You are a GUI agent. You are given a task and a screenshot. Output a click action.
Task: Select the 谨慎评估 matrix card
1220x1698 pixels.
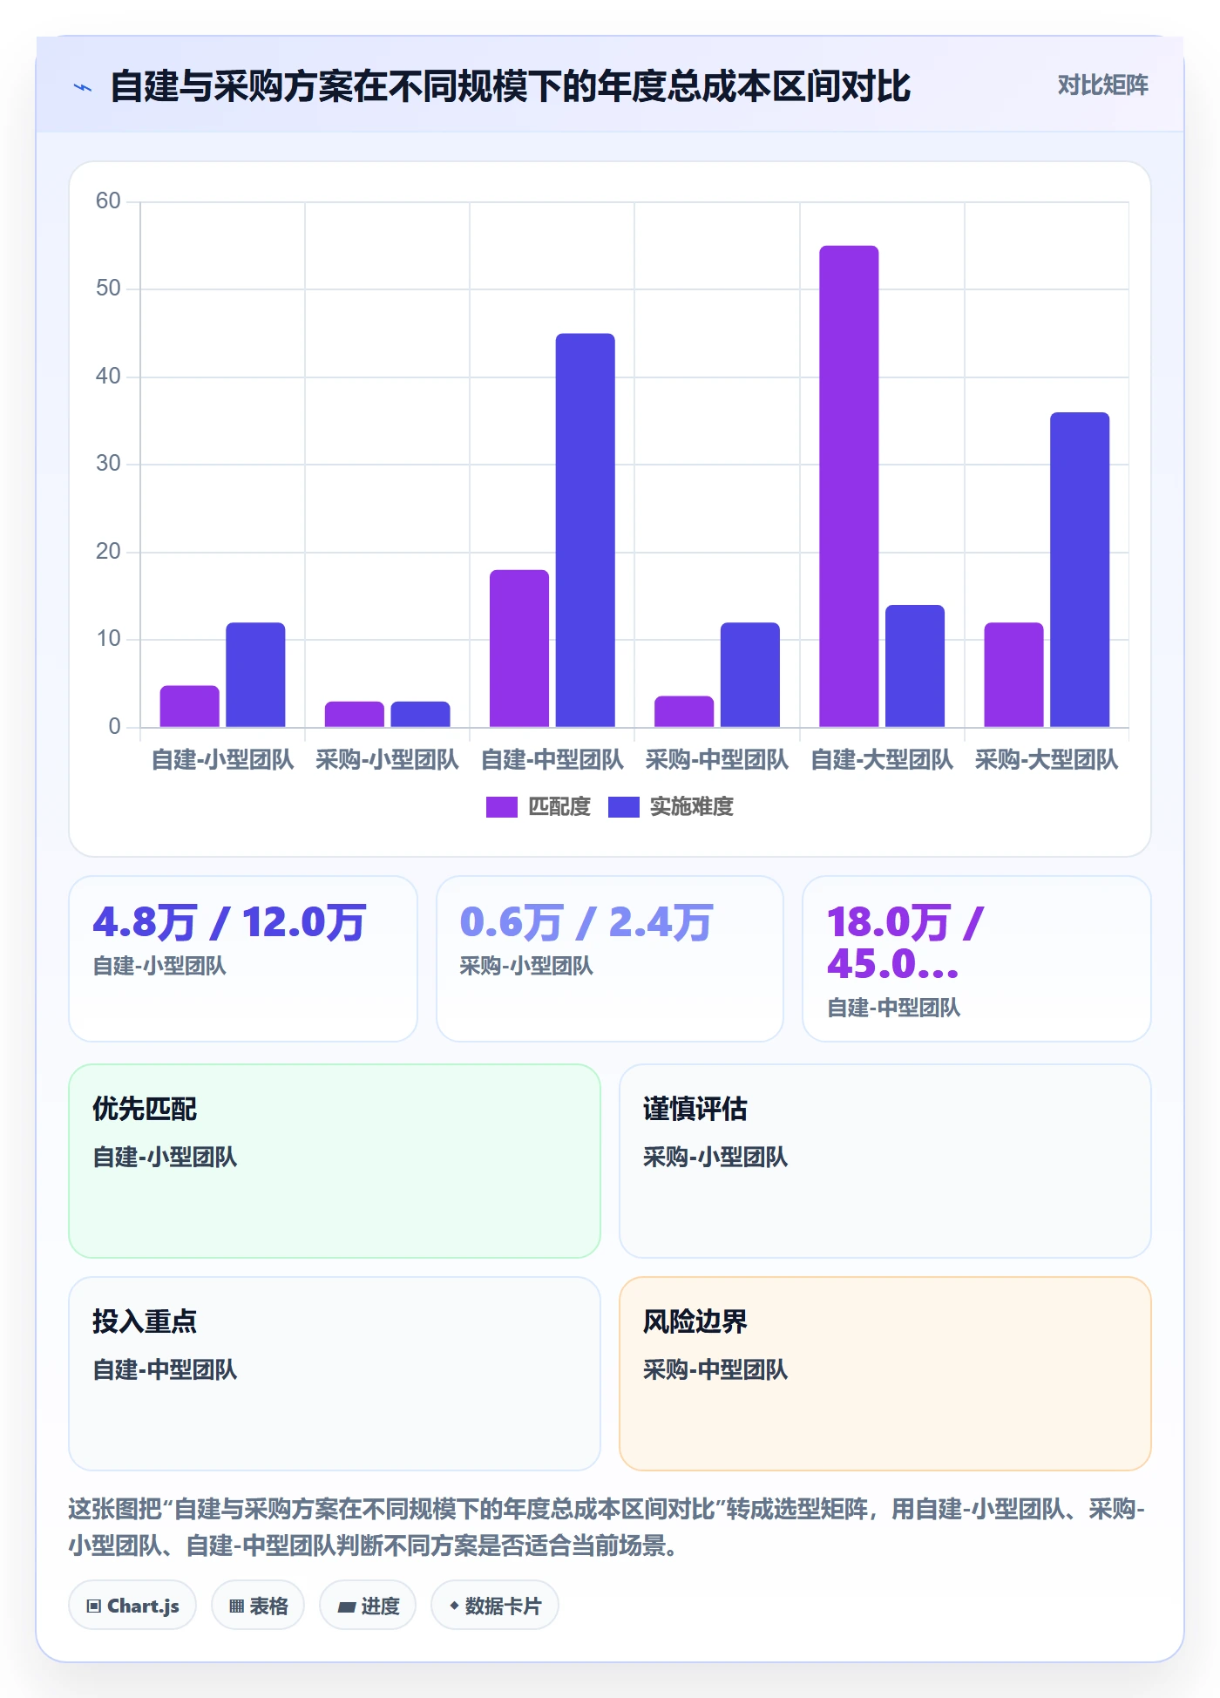coord(885,1161)
